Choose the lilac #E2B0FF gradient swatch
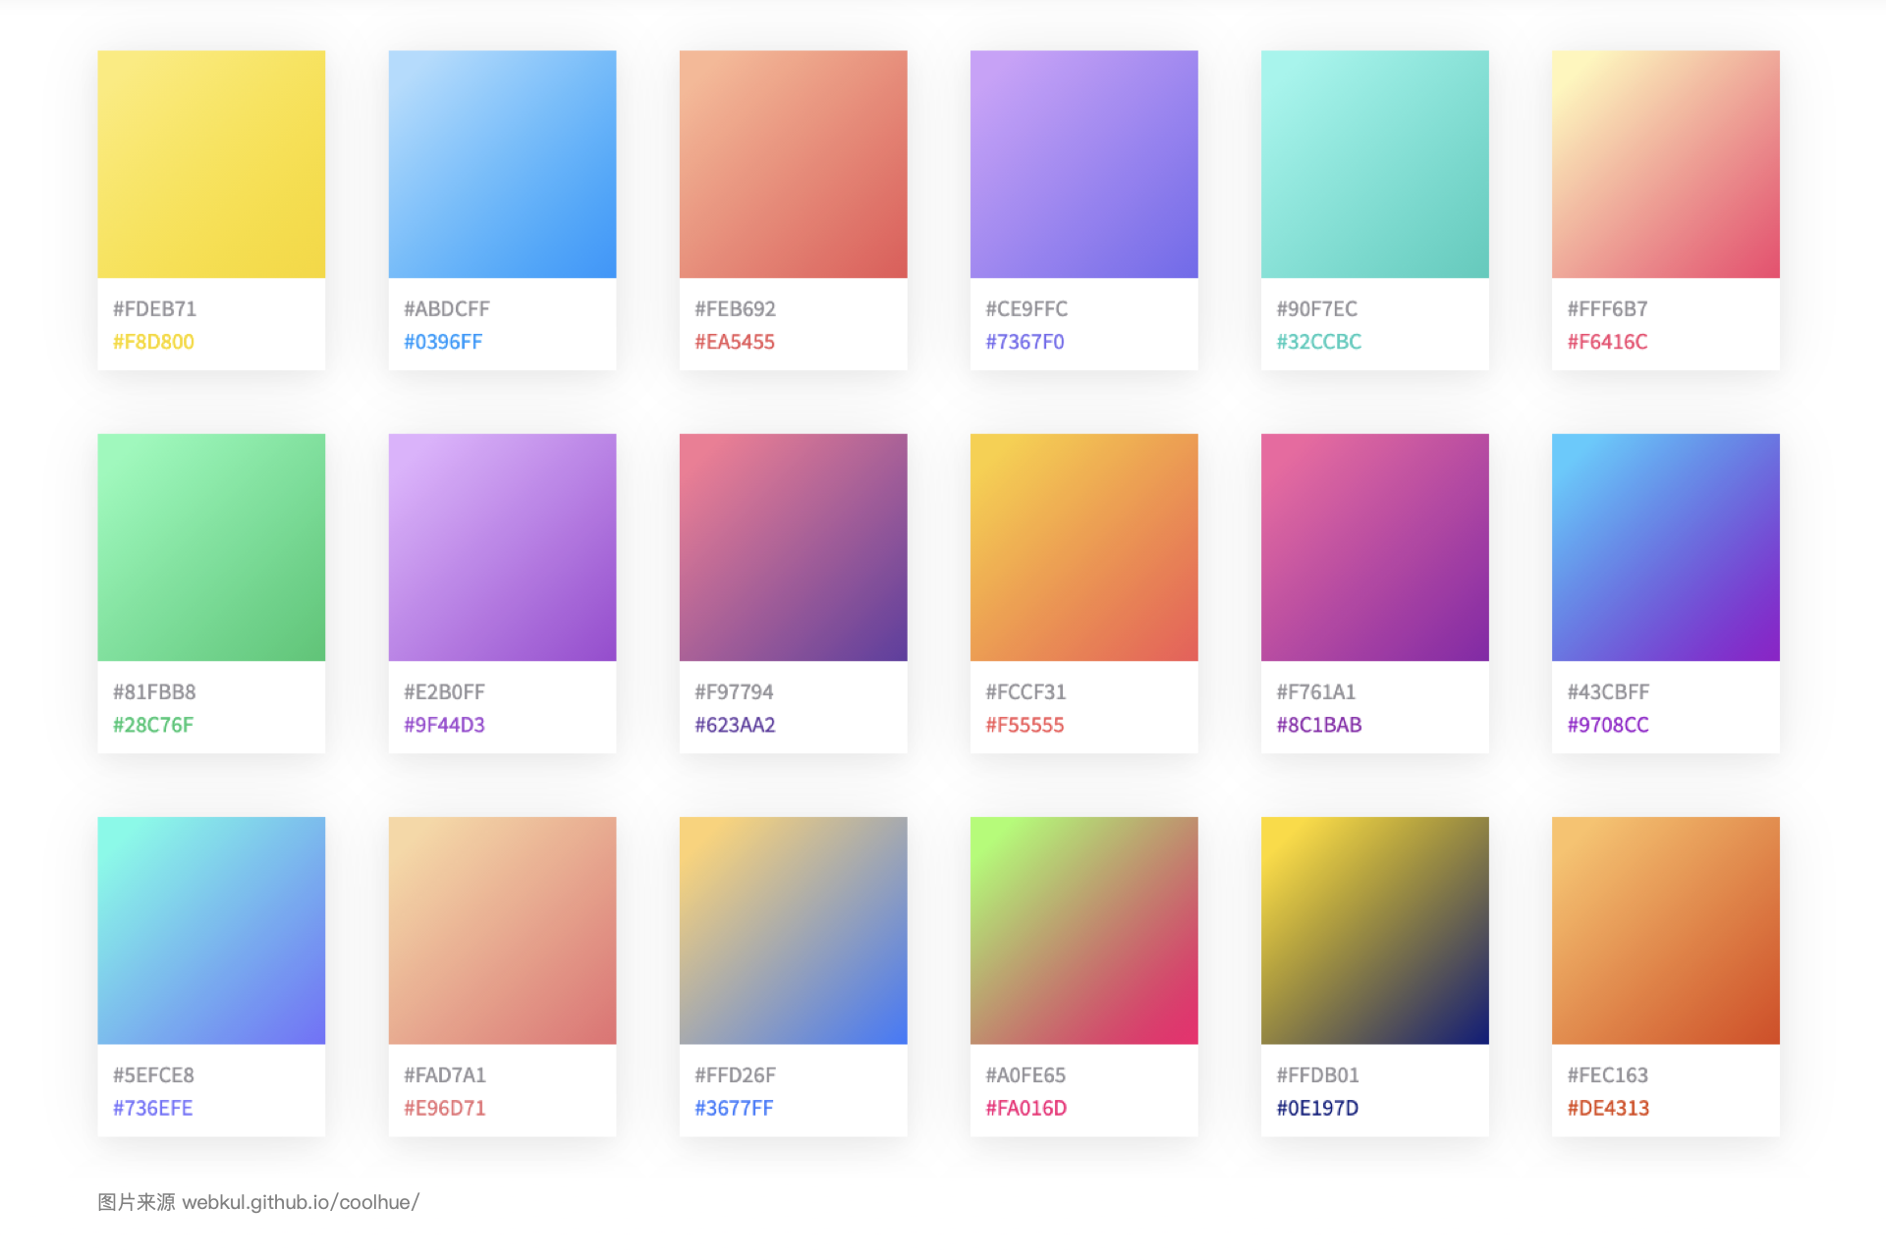The width and height of the screenshot is (1886, 1260). 502,547
